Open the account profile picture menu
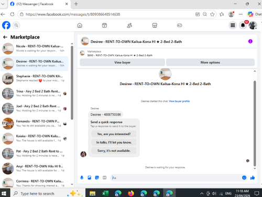Screen dimensions: 262x197 click(253, 25)
